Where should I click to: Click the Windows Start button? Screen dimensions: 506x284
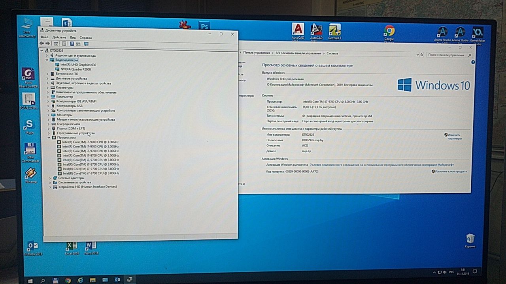pos(30,281)
